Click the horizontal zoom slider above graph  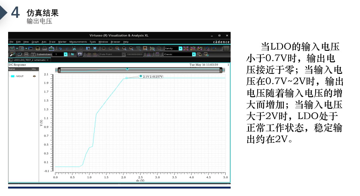pyautogui.click(x=140, y=70)
